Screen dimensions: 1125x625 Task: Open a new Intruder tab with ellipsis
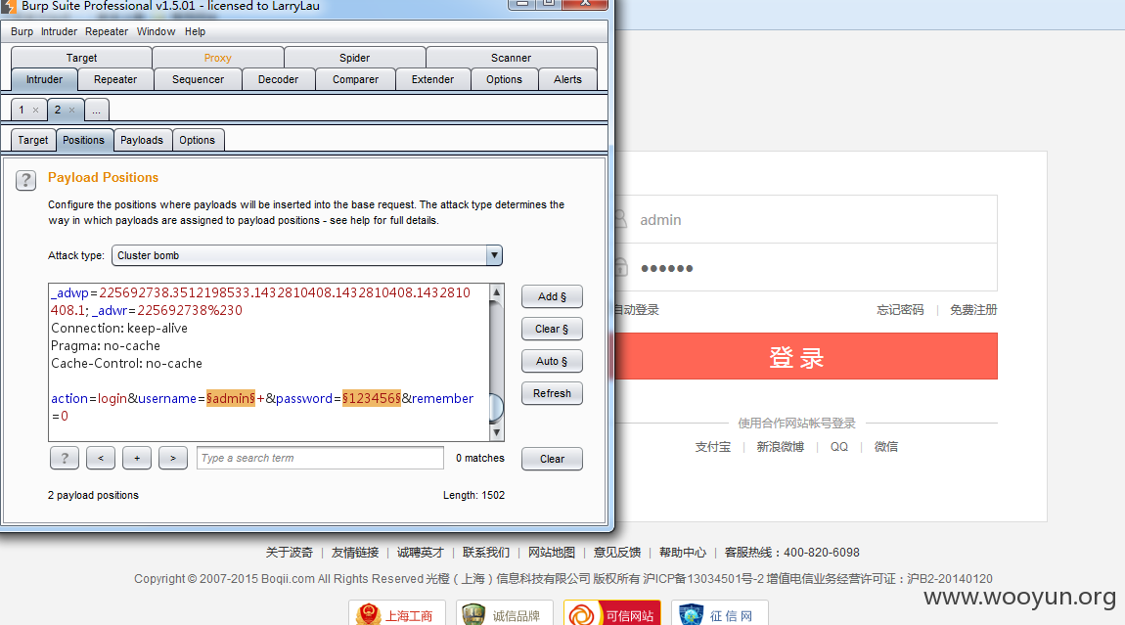[x=96, y=110]
